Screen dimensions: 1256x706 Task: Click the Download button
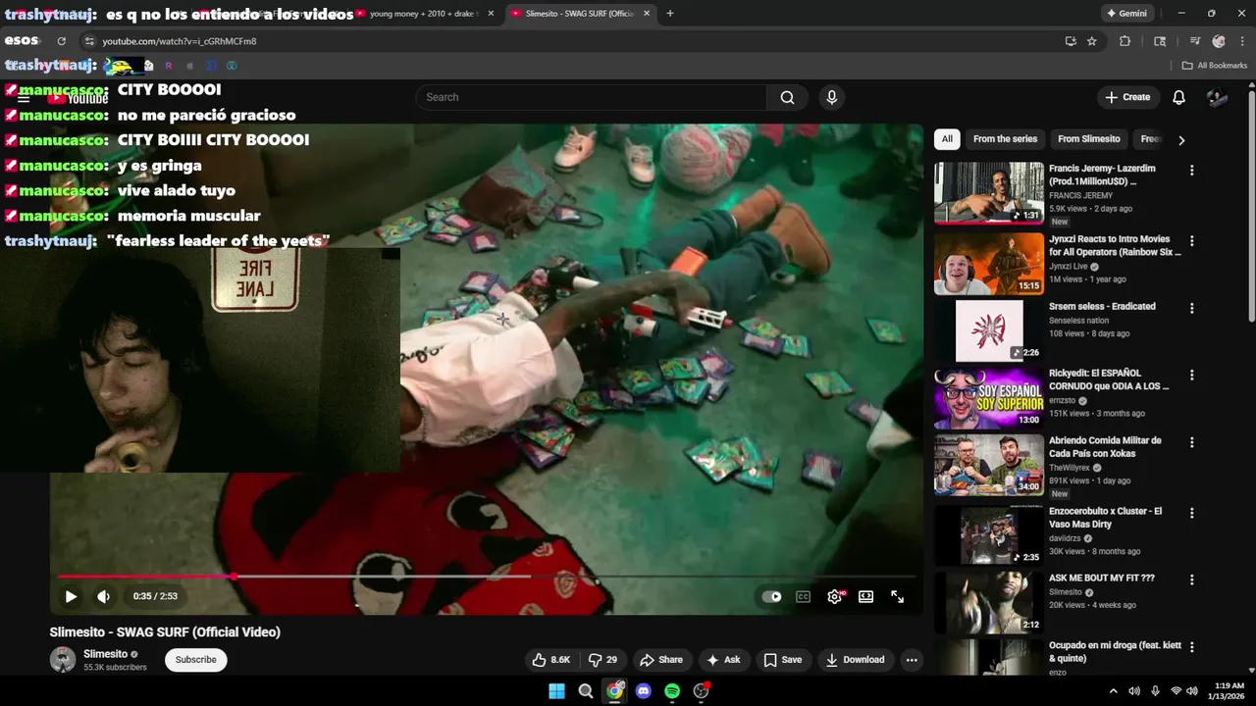tap(855, 660)
